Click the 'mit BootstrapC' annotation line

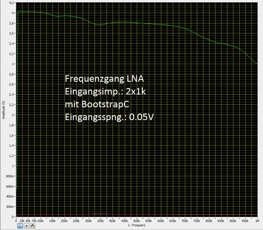pyautogui.click(x=97, y=104)
